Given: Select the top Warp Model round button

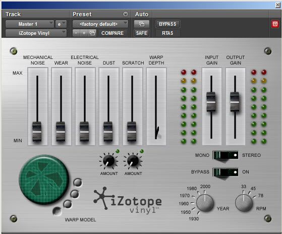Looking at the screenshot, I should coord(78,183).
